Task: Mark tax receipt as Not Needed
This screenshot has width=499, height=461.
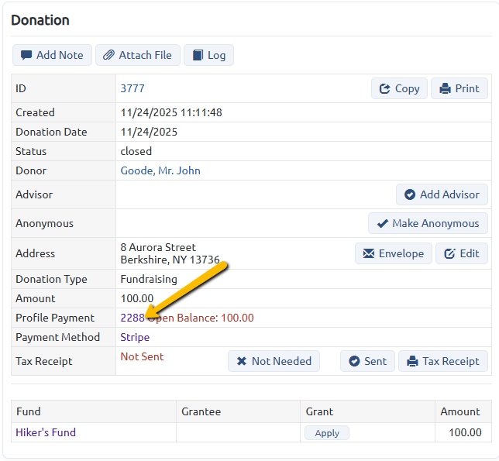Action: (274, 361)
